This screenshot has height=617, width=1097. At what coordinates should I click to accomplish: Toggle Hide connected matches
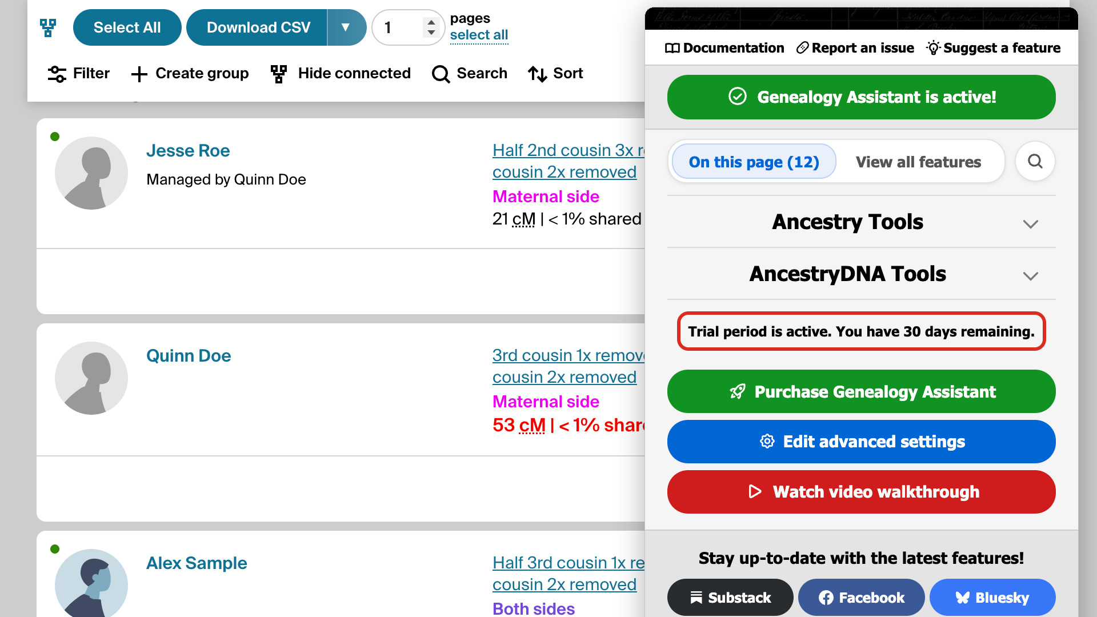pos(341,74)
